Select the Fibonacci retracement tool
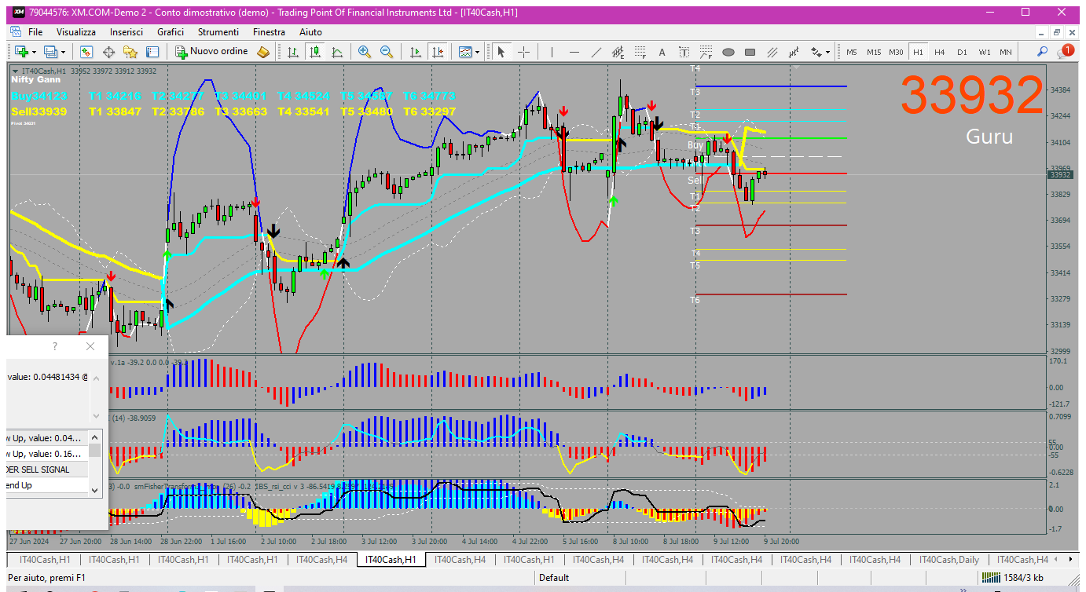The height and width of the screenshot is (592, 1086). coord(640,52)
